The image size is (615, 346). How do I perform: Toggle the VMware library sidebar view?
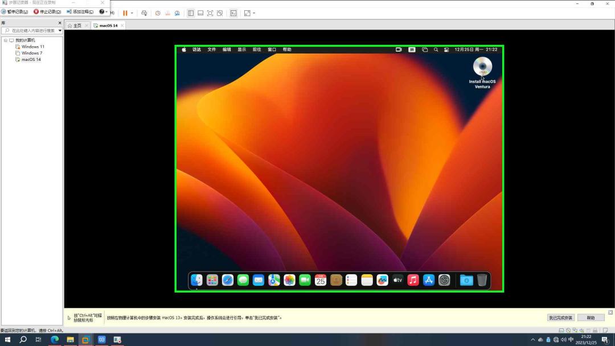191,12
